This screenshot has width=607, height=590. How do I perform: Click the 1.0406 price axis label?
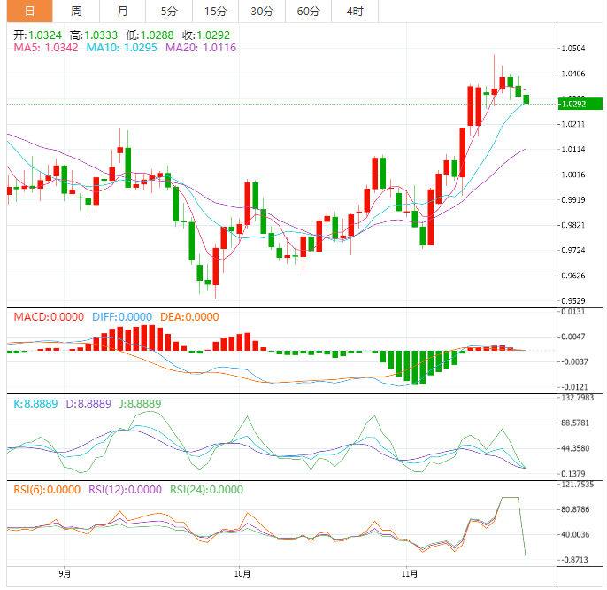(573, 74)
